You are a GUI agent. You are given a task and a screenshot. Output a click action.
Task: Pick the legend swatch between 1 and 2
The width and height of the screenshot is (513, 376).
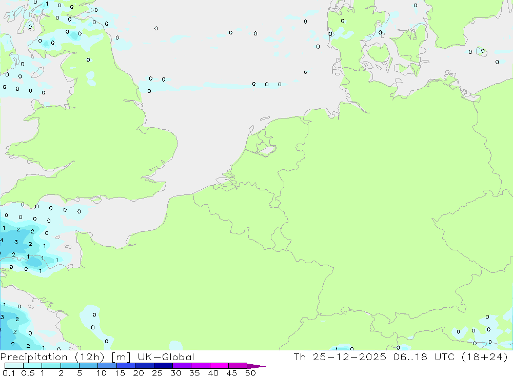tap(51, 366)
